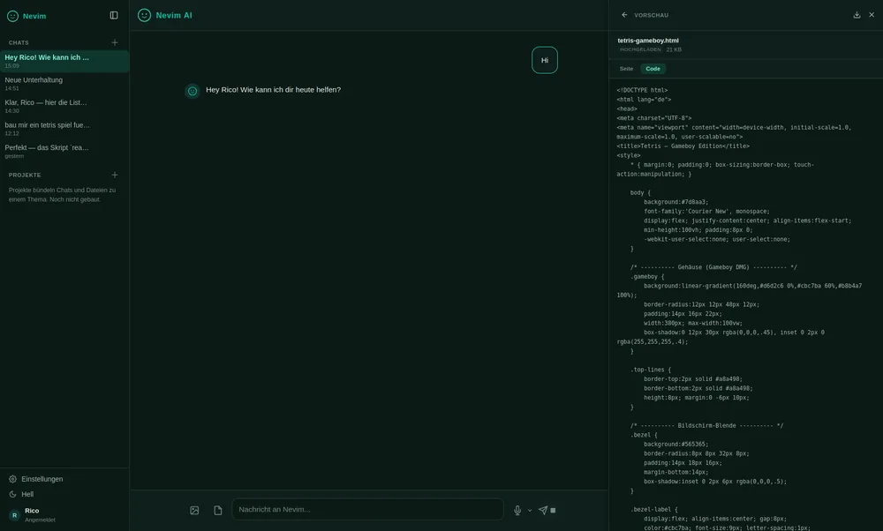Open Einstellungen settings label
This screenshot has height=531, width=883.
pyautogui.click(x=42, y=479)
